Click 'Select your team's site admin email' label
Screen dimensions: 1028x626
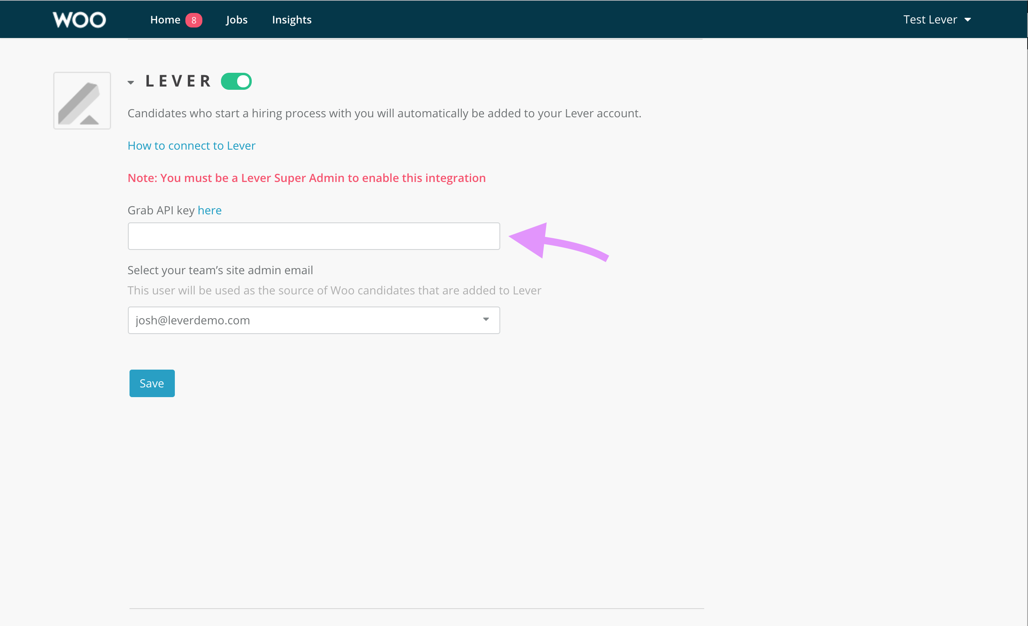click(220, 270)
